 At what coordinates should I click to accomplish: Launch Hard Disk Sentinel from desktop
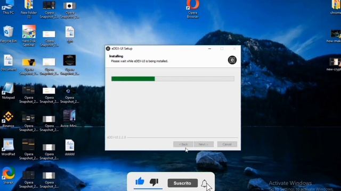coord(29,36)
